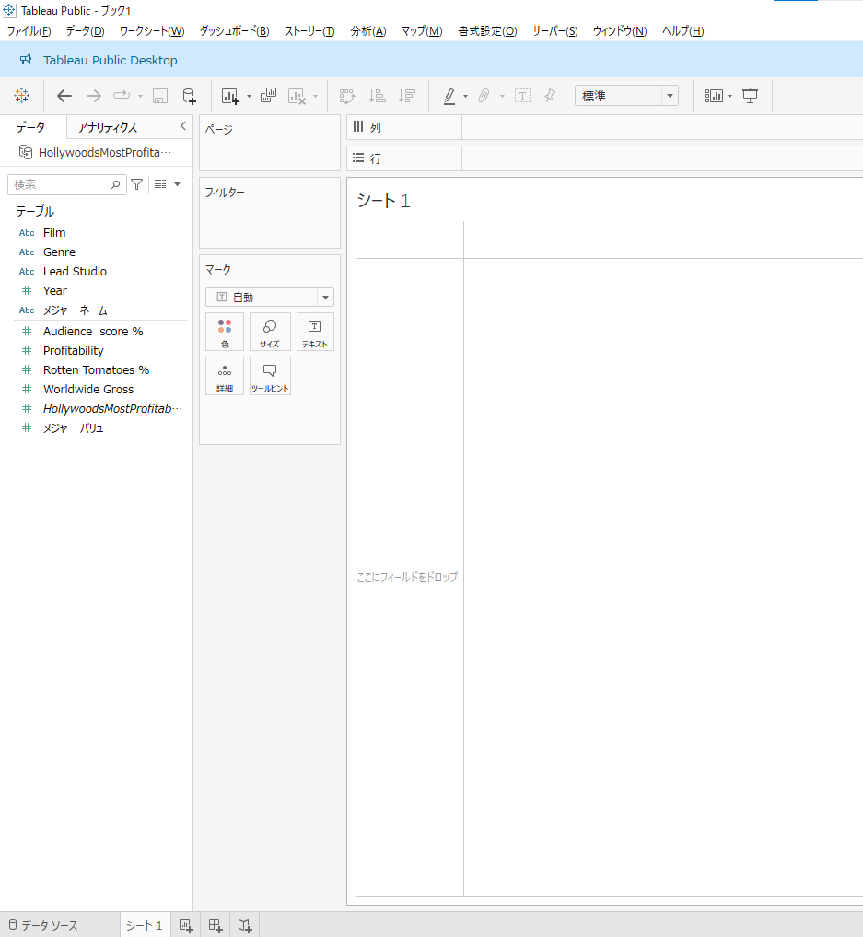Open the 標準 fit dropdown
Image resolution: width=863 pixels, height=937 pixels.
[626, 96]
